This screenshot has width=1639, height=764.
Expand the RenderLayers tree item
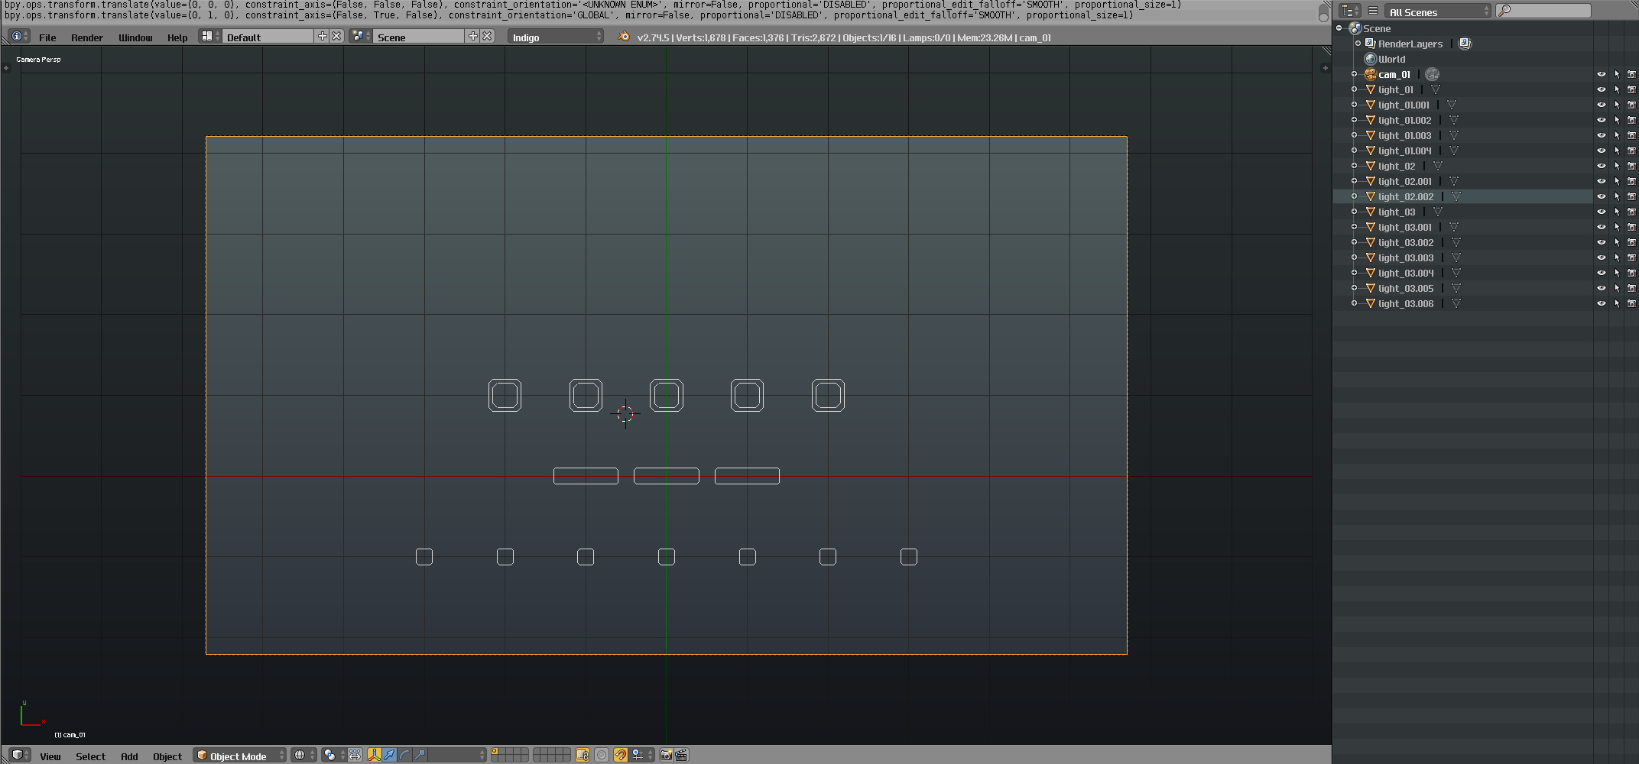[1358, 44]
